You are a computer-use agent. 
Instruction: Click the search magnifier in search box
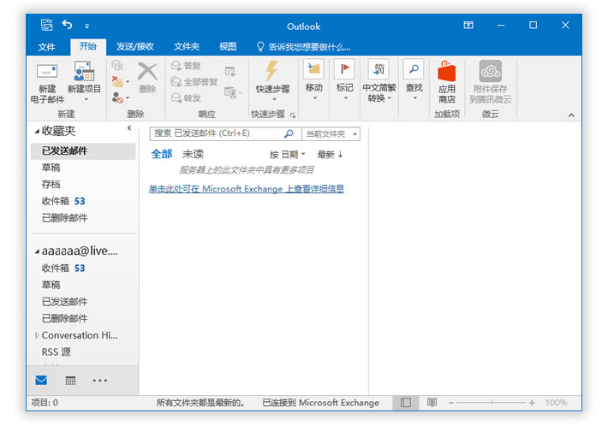(289, 133)
